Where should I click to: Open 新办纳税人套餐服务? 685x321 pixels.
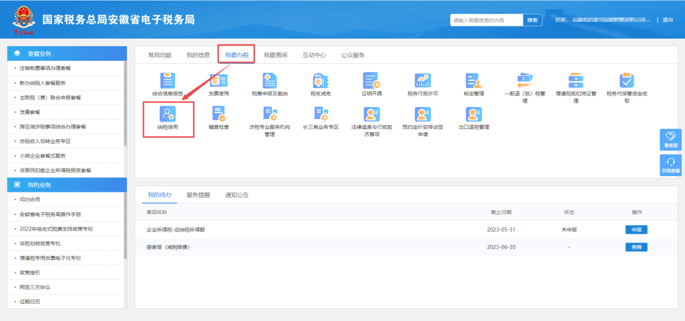(42, 83)
